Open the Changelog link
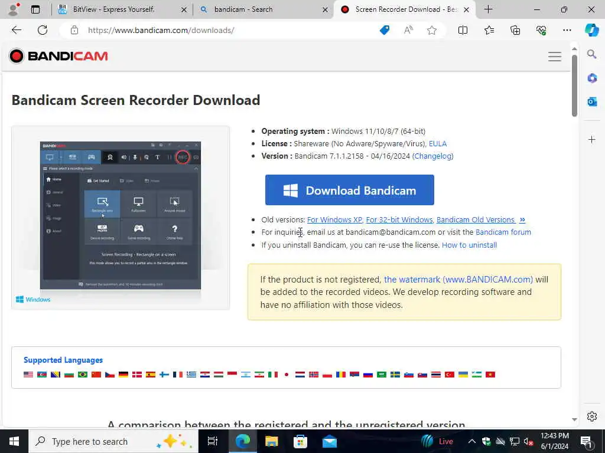Screen dimensions: 605x453 click(433, 156)
